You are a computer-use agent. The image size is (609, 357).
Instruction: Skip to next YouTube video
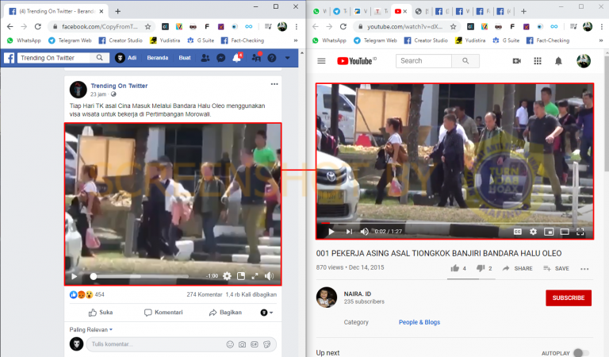(x=349, y=232)
